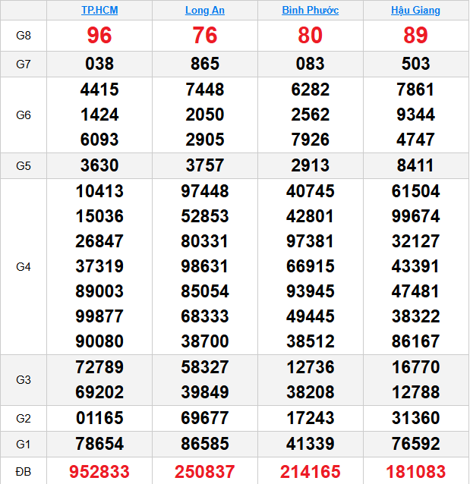Select the G4 row label
The image size is (470, 484).
[24, 267]
